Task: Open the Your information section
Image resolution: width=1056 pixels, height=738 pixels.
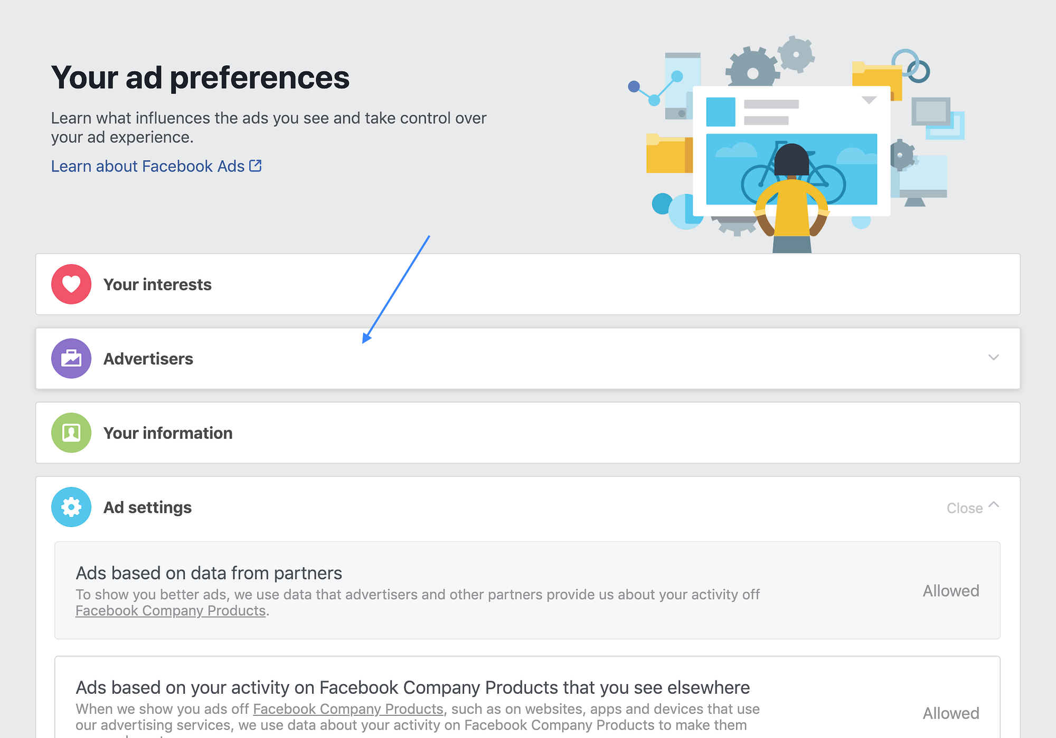Action: 168,433
